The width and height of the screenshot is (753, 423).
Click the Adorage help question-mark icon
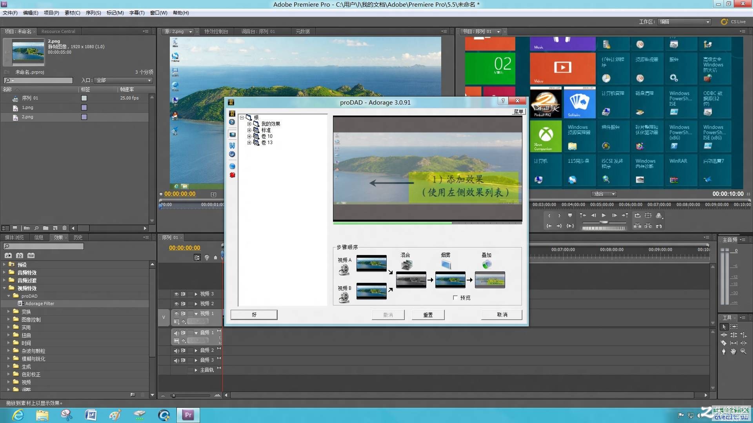pyautogui.click(x=232, y=122)
